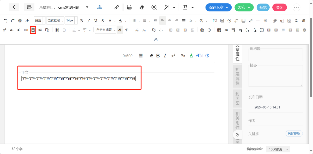
Task: Open the 封面图 side tab
Action: tap(237, 99)
